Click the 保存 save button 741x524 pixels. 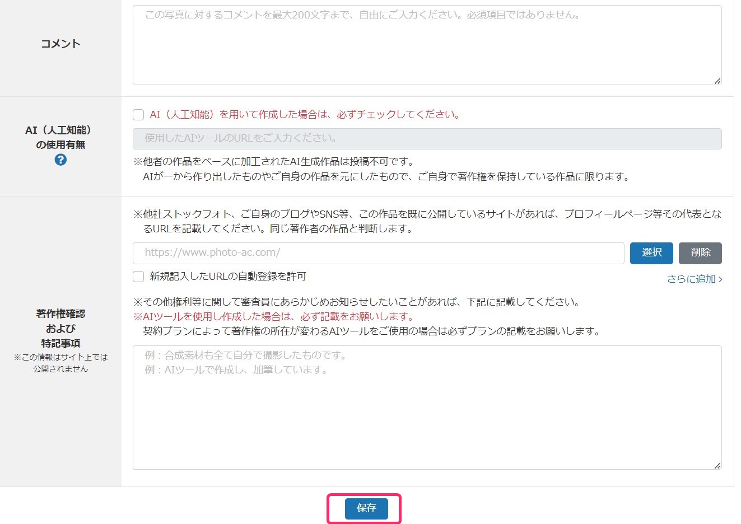[x=366, y=508]
